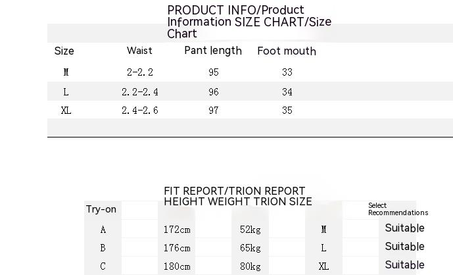Screen dimensions: 453x275
Task: Select the Waist column header
Action: tap(139, 51)
